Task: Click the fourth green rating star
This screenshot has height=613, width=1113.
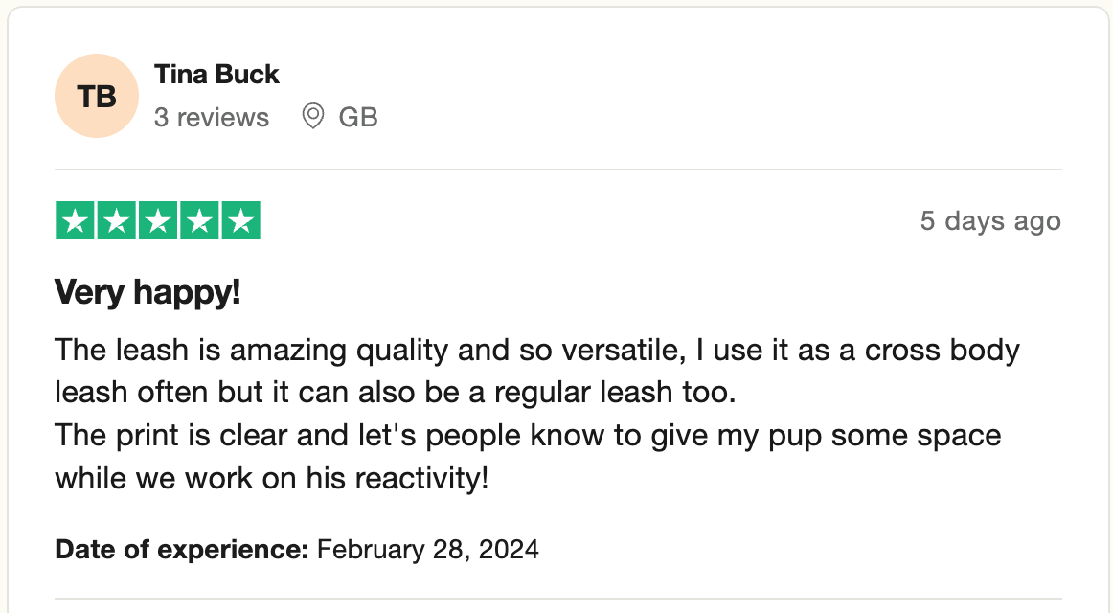Action: [x=199, y=220]
